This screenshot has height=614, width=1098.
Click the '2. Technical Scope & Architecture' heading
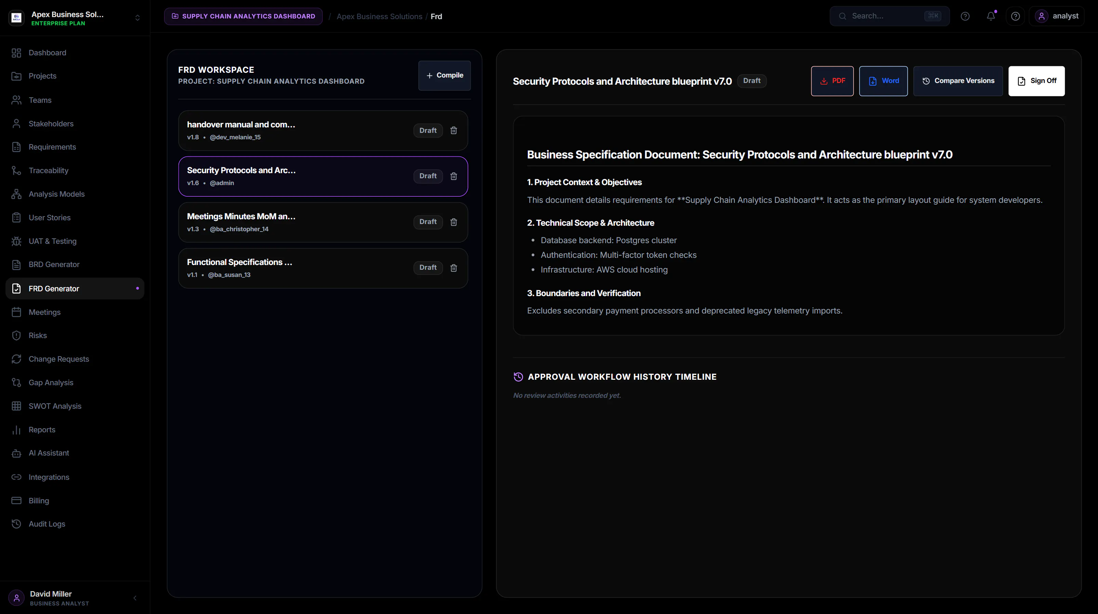coord(590,223)
